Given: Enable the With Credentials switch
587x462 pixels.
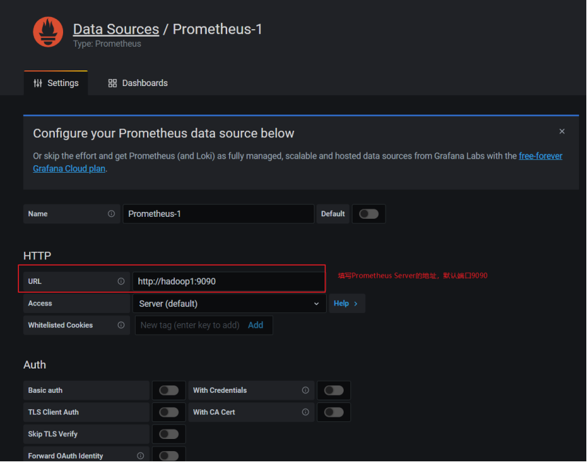Looking at the screenshot, I should [334, 391].
